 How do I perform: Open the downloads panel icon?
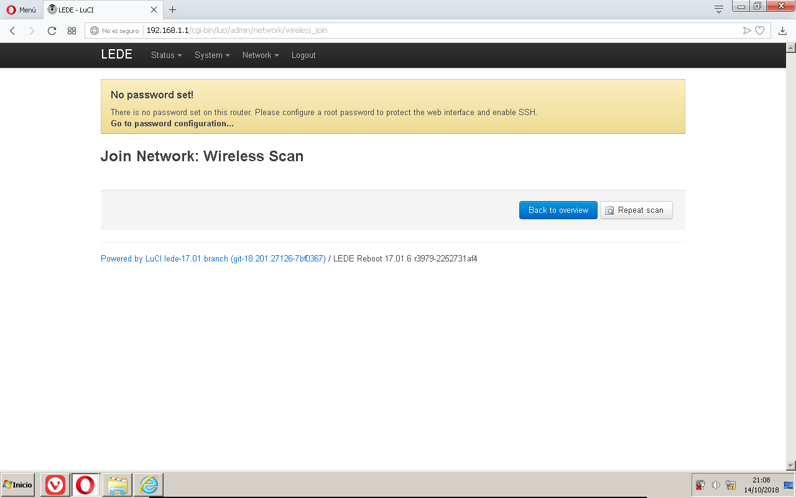click(783, 31)
